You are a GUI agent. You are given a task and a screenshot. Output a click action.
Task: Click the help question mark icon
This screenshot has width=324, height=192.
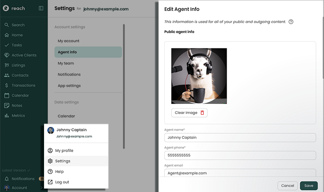click(291, 22)
